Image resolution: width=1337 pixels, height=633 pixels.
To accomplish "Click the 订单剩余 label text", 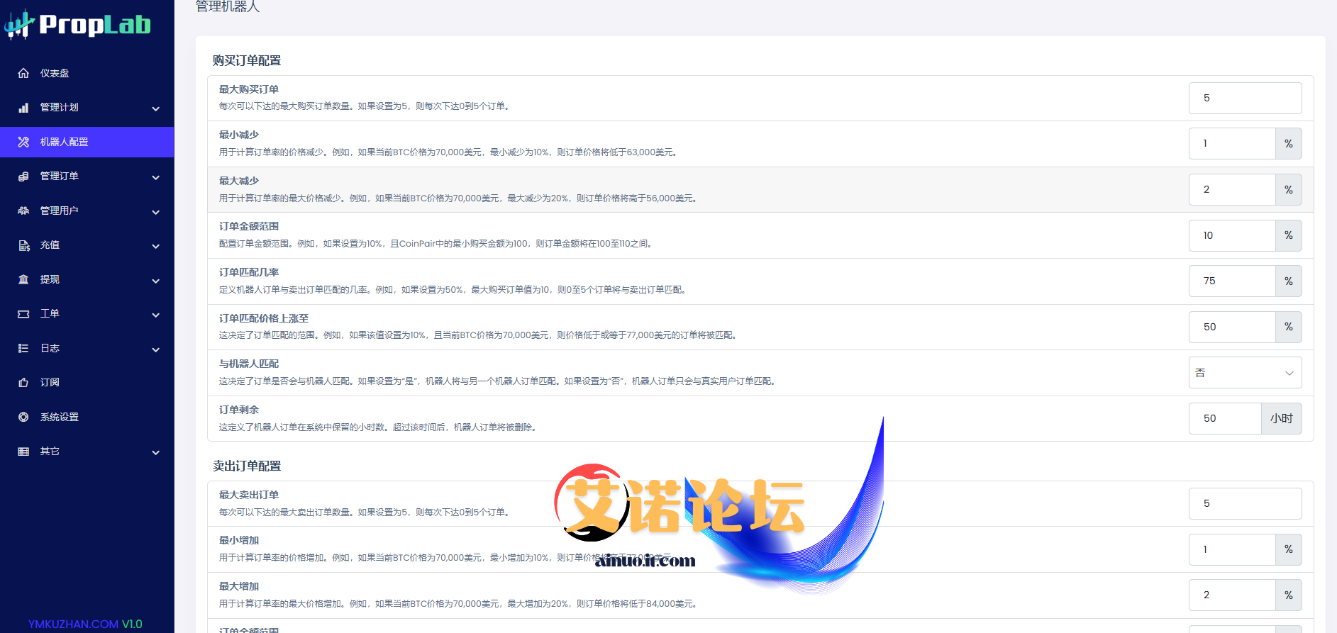I will click(239, 410).
